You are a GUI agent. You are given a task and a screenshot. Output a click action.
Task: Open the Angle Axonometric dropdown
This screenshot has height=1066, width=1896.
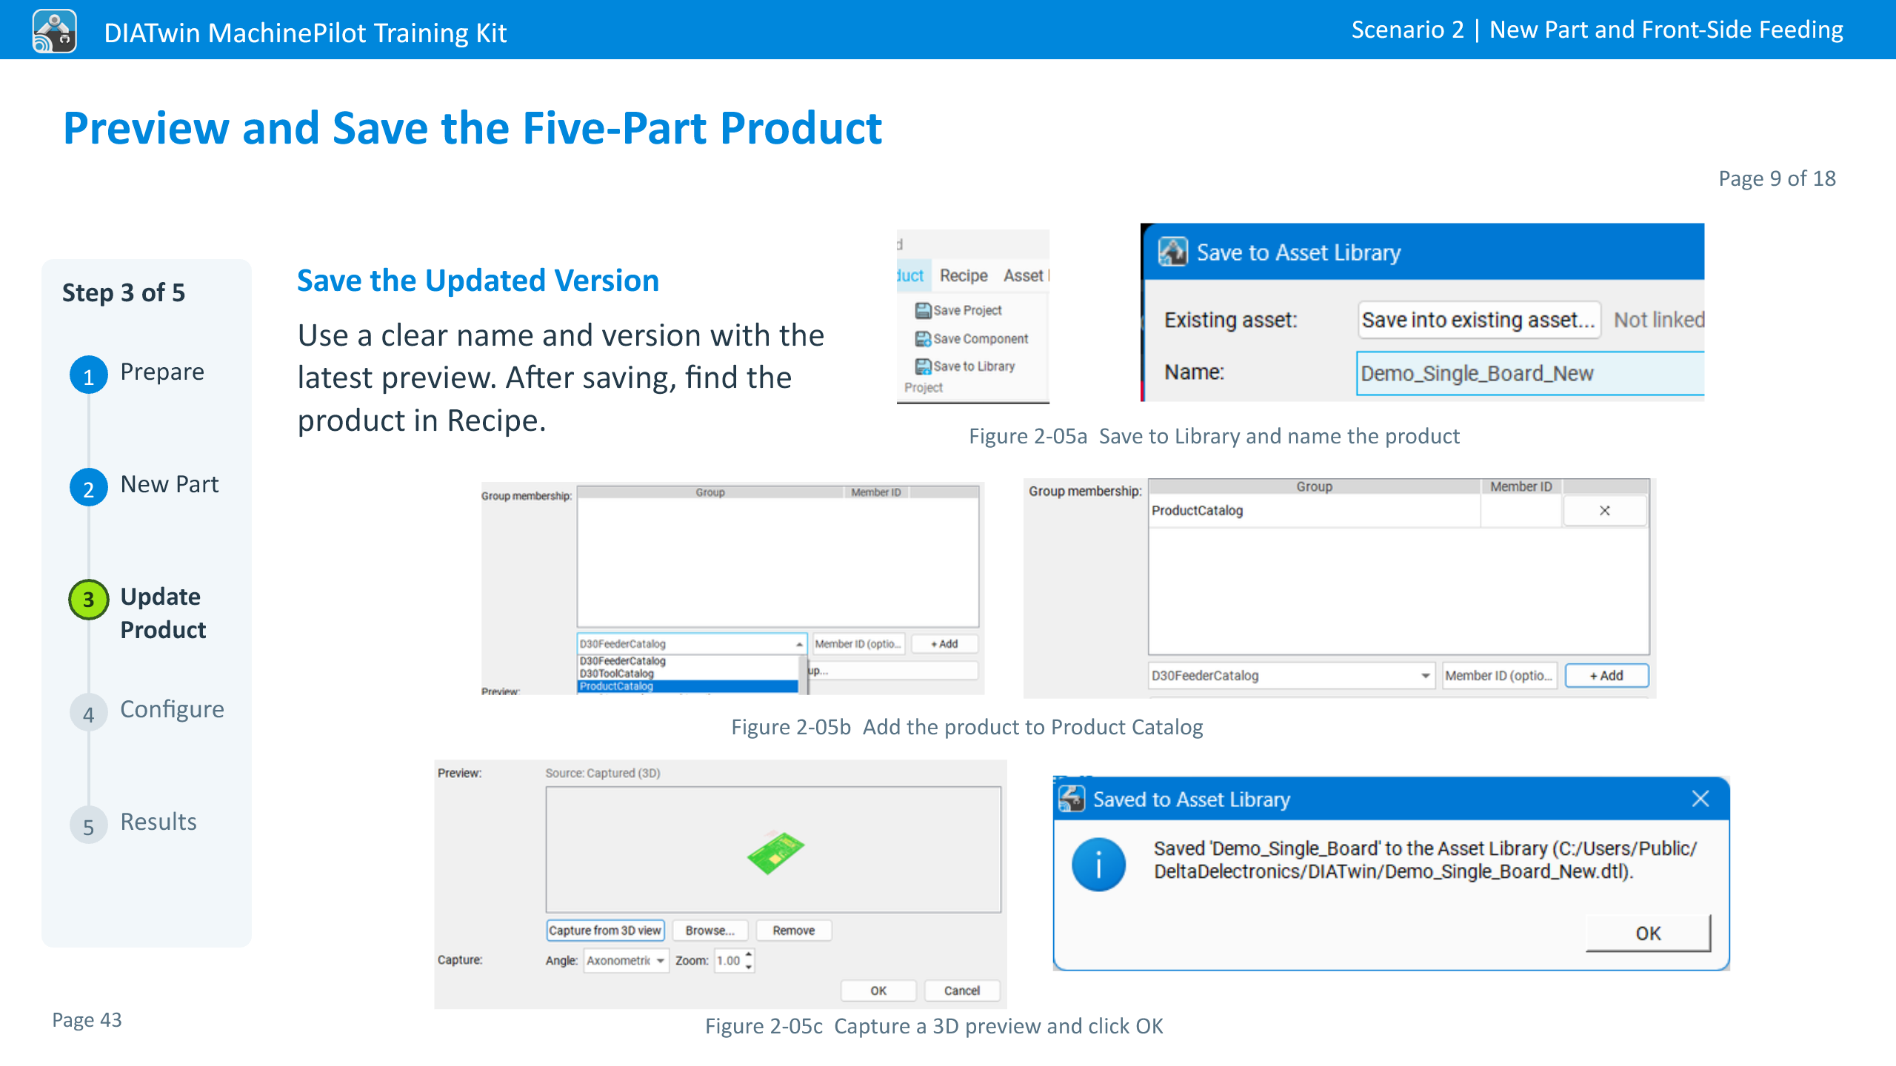(x=626, y=960)
